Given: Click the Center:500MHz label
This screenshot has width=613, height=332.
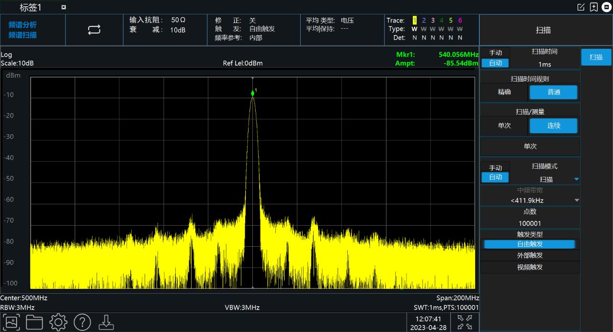Looking at the screenshot, I should pyautogui.click(x=24, y=298).
